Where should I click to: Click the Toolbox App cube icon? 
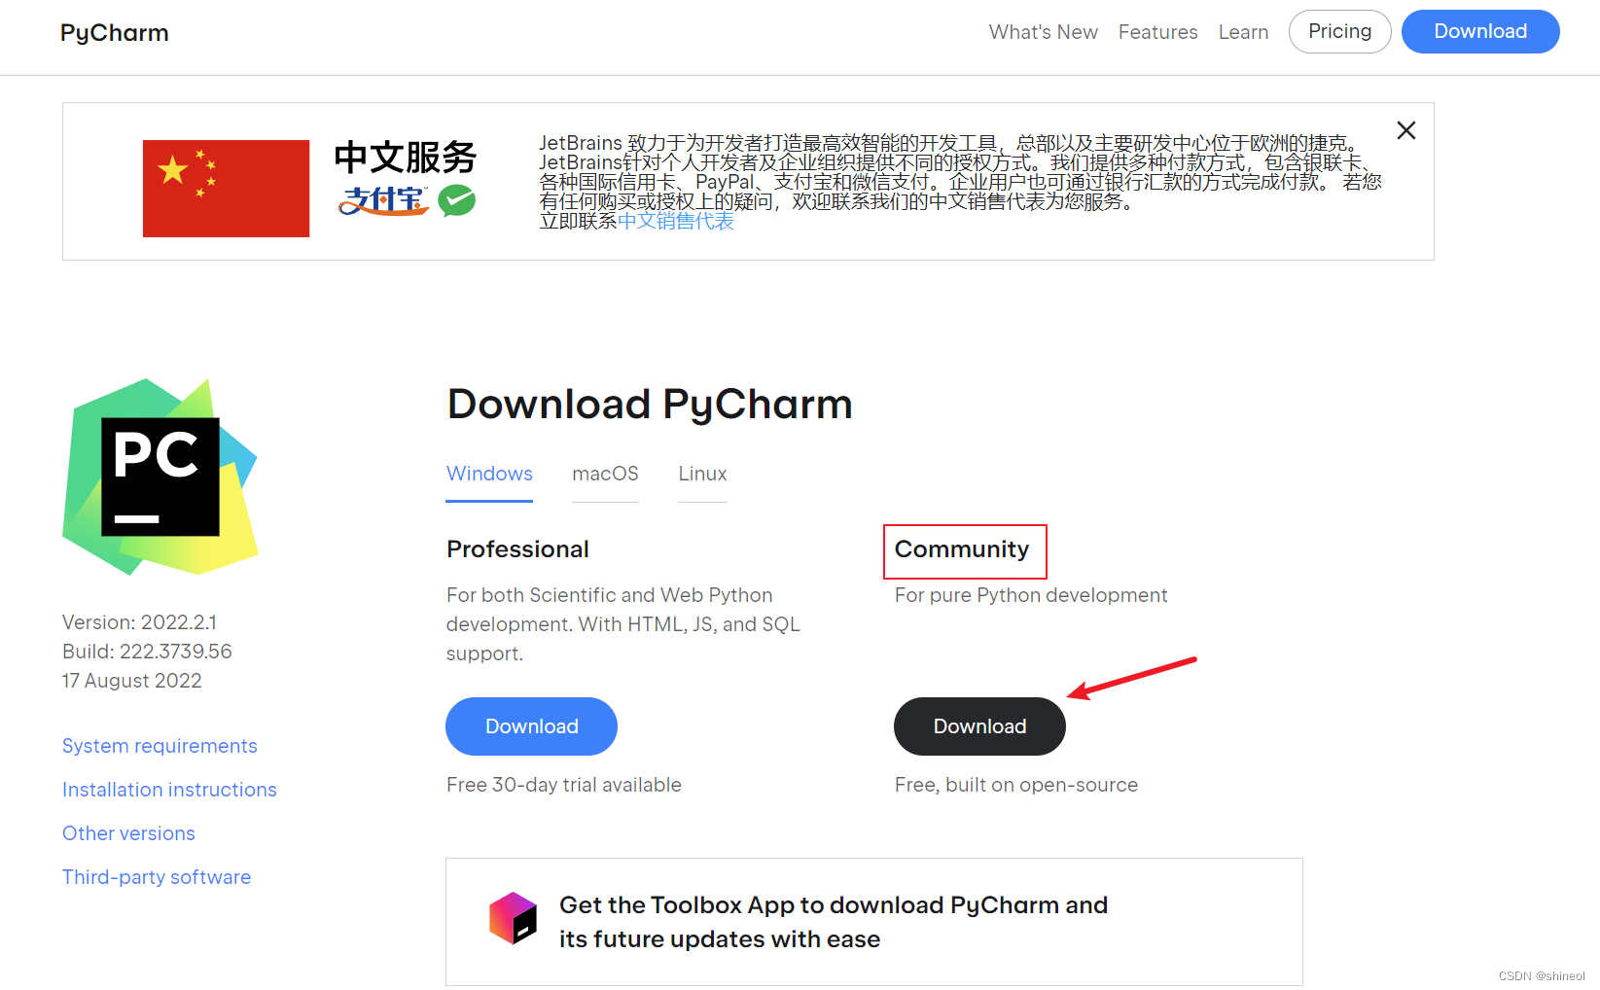[513, 919]
